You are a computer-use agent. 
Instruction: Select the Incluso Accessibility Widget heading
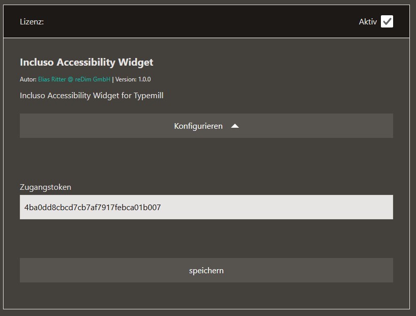pyautogui.click(x=86, y=62)
